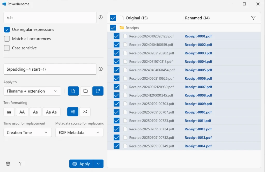265x172 pixels.
Task: Toggle the select-all checkbox by Original
Action: click(x=113, y=18)
